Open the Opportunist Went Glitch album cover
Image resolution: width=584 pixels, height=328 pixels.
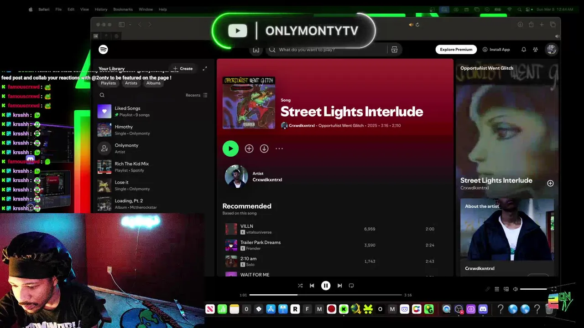[249, 102]
